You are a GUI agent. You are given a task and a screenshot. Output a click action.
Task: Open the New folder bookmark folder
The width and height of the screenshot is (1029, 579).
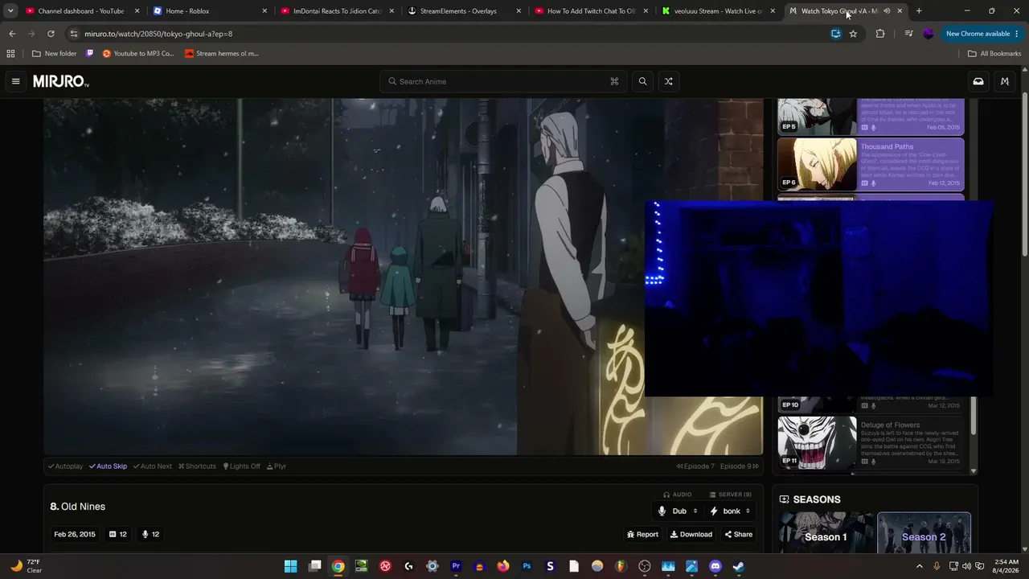point(55,54)
